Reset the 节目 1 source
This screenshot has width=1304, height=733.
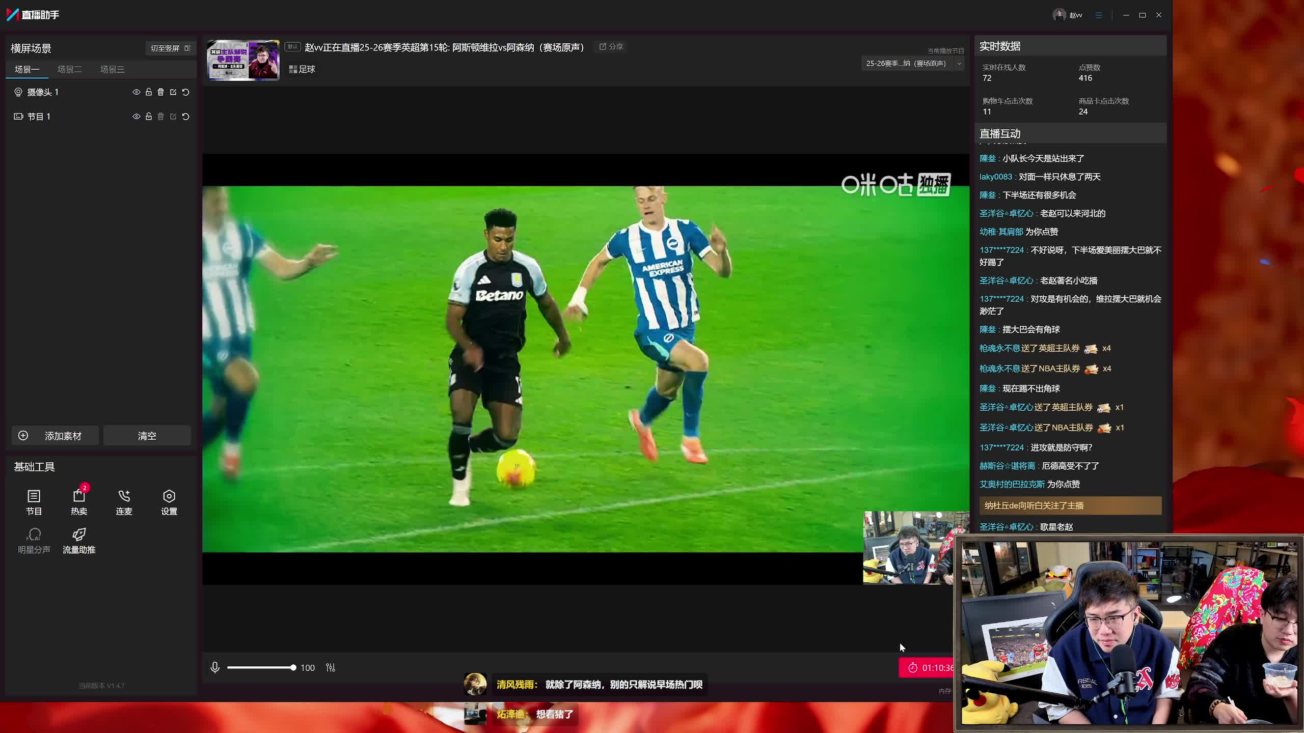[186, 117]
